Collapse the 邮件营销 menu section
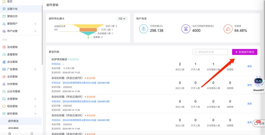Screen dimensions: 265x135 (x=35, y=114)
